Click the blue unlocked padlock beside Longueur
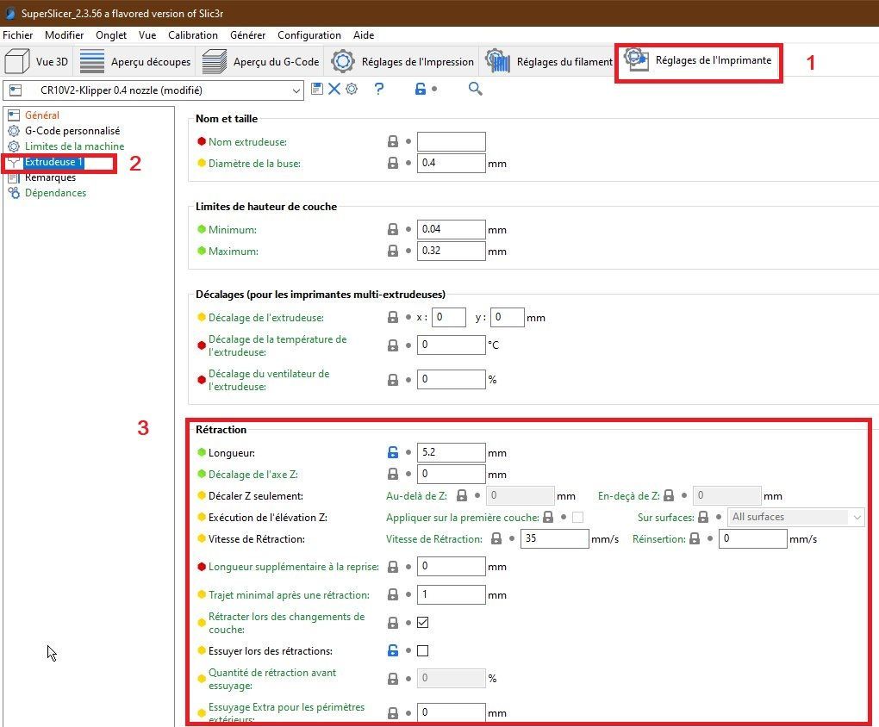879x727 pixels. [393, 452]
